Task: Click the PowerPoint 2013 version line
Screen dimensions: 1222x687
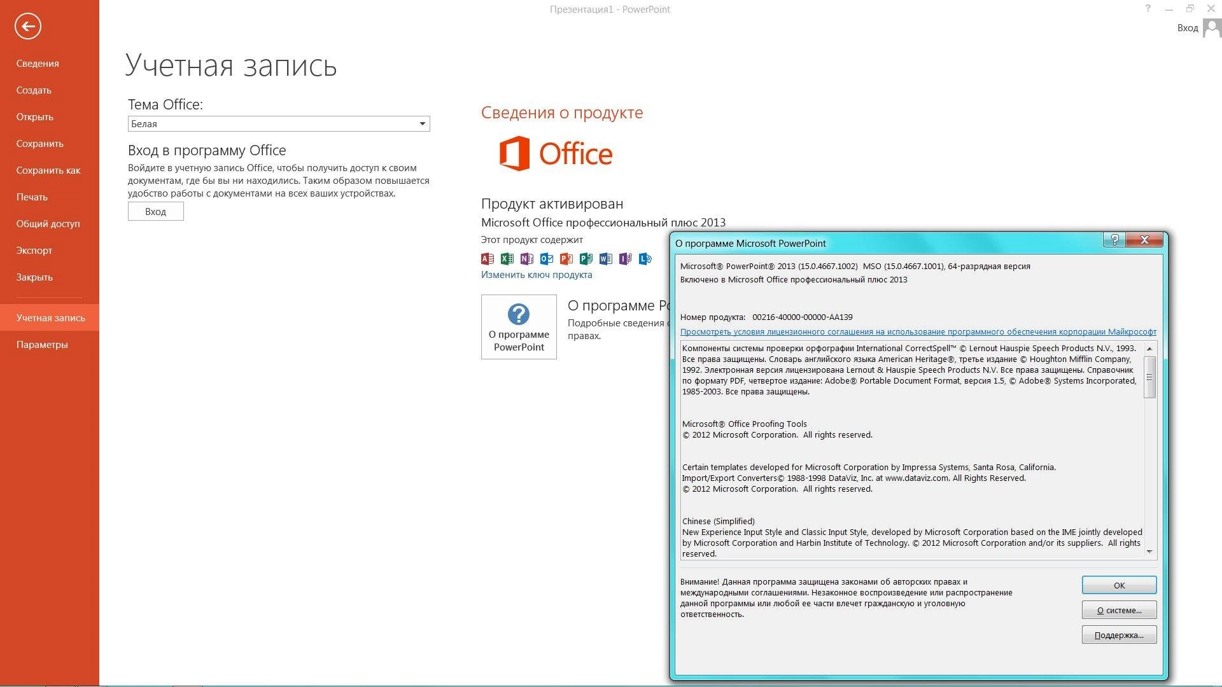Action: tap(855, 267)
